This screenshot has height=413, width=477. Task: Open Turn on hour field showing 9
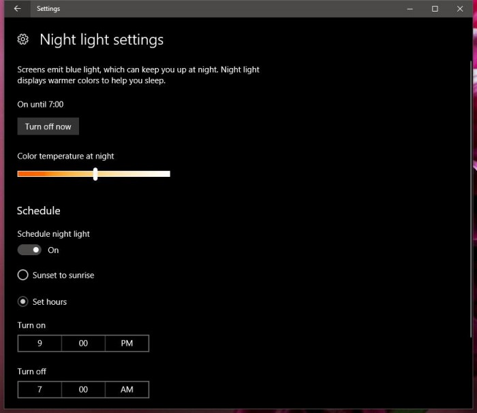pyautogui.click(x=40, y=343)
